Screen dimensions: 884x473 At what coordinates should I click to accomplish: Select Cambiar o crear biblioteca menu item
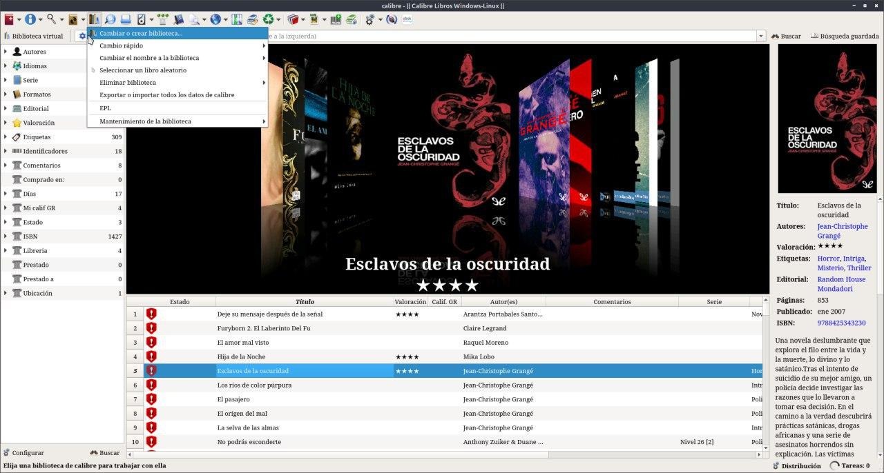(177, 33)
